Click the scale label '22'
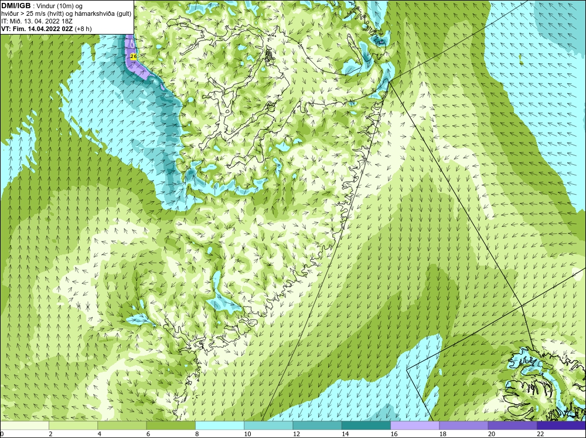Image resolution: width=586 pixels, height=438 pixels. click(540, 434)
